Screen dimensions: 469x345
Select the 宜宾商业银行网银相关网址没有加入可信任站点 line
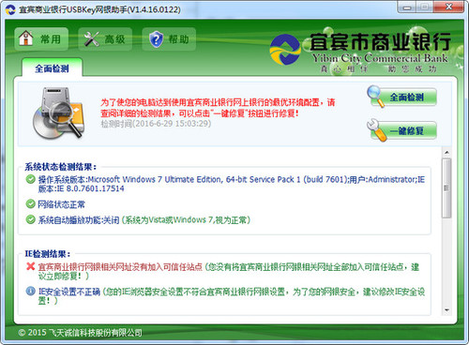click(228, 271)
